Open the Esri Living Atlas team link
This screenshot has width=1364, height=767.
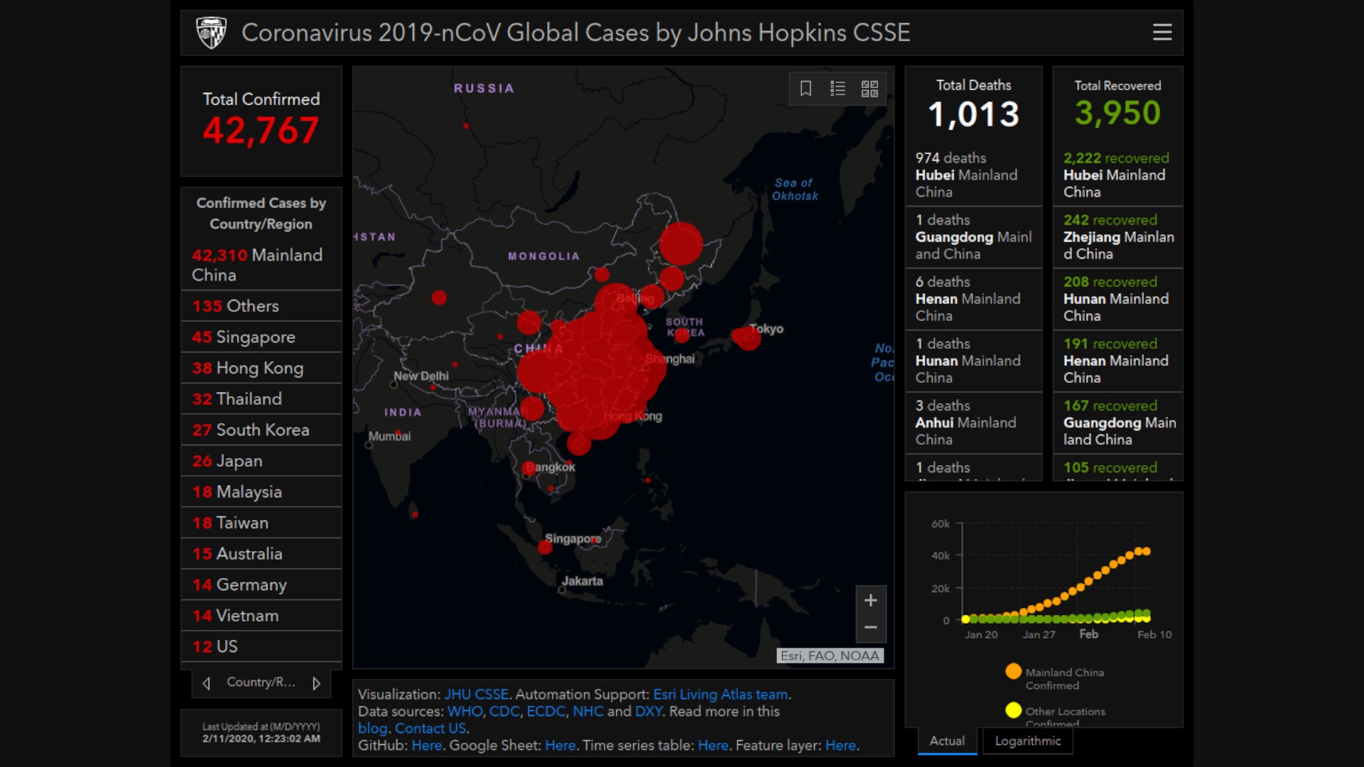720,694
